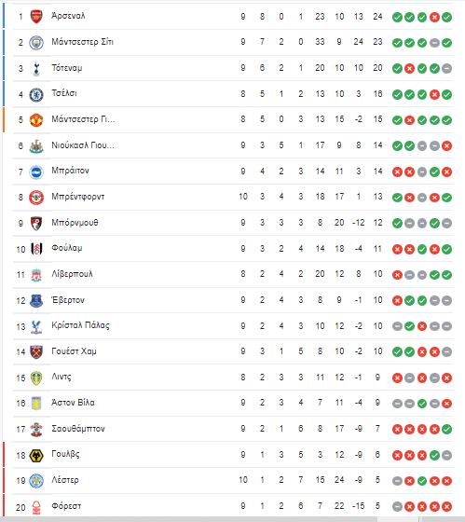Open the Leicester club crest
465x522 pixels.
(x=36, y=481)
